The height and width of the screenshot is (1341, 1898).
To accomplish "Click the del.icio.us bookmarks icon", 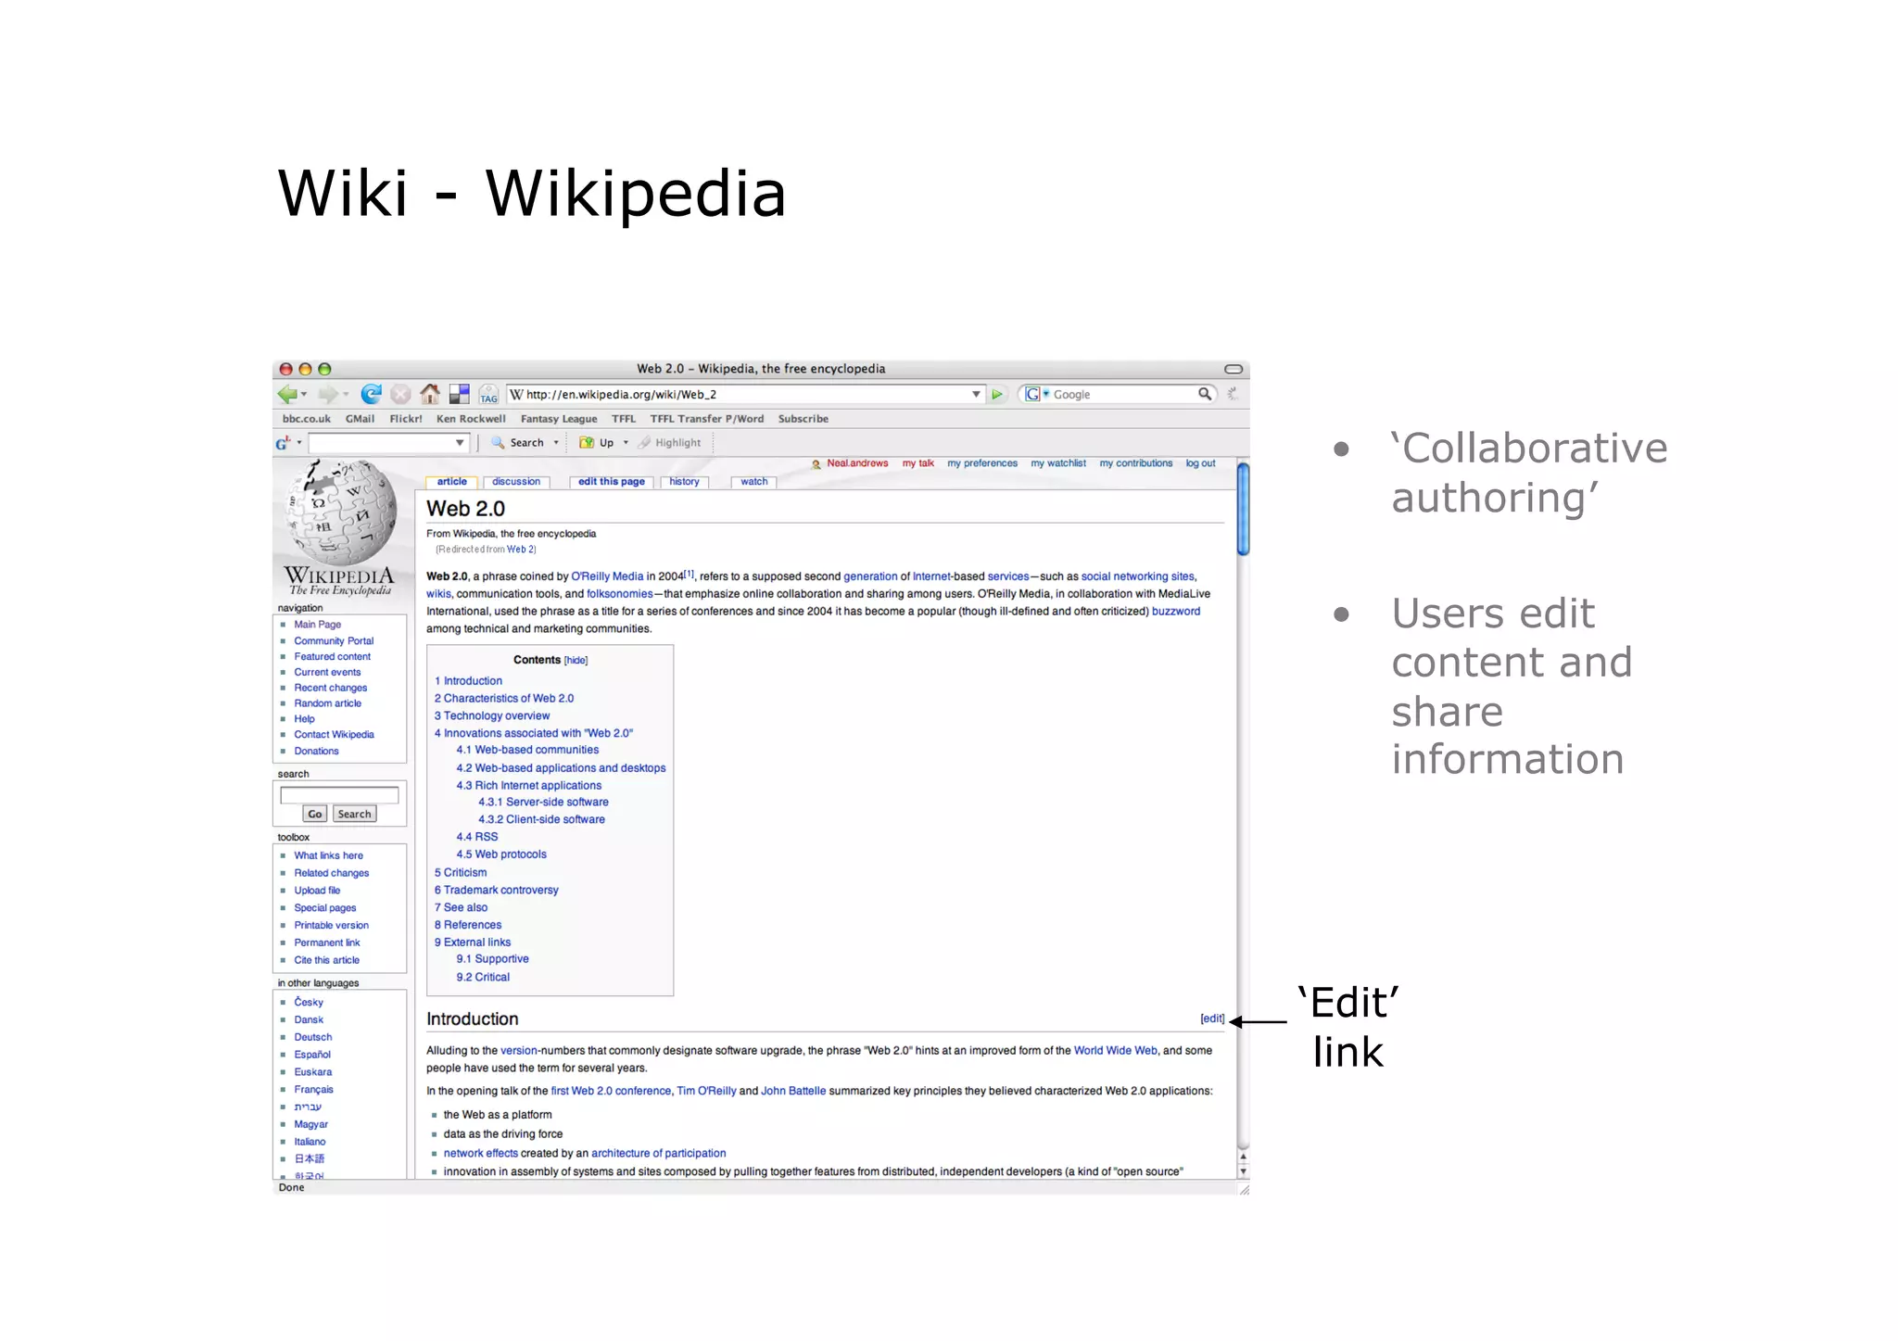I will coord(460,394).
